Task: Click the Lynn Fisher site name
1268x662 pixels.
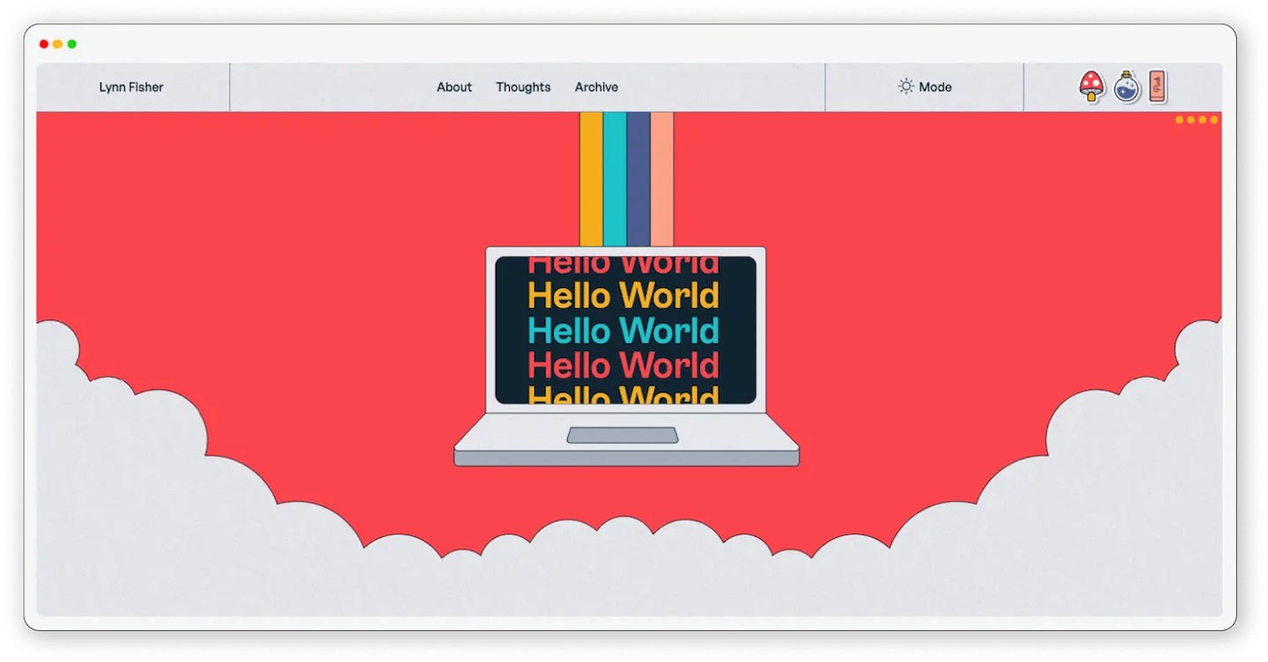Action: (x=131, y=87)
